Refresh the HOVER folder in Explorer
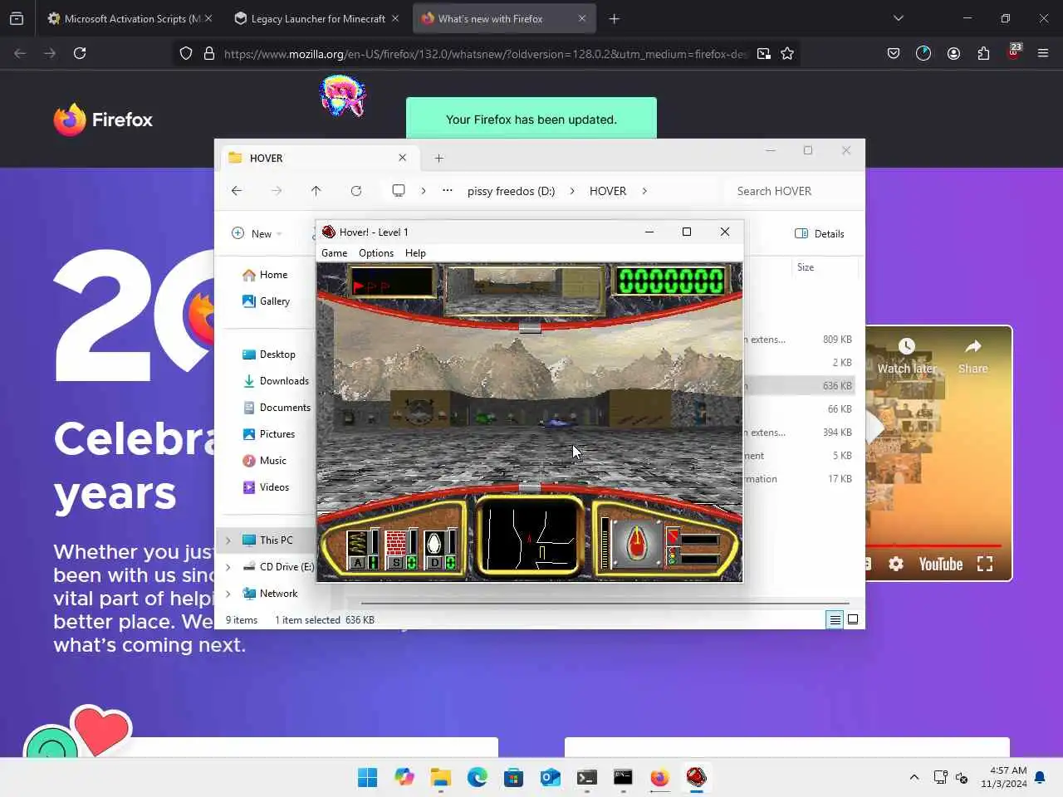The image size is (1063, 797). pyautogui.click(x=356, y=191)
